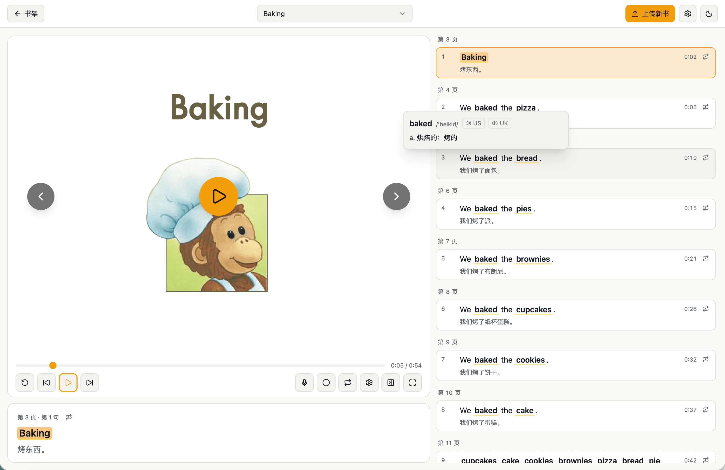The image size is (725, 470).
Task: Go to previous page with left arrow
Action: [41, 196]
